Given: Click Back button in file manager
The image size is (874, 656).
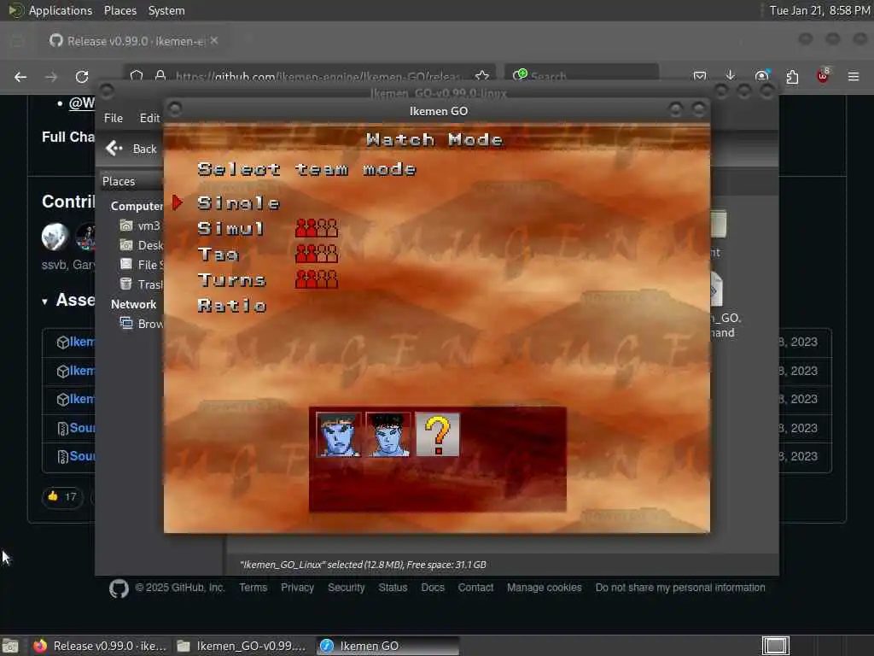Looking at the screenshot, I should click(x=132, y=149).
